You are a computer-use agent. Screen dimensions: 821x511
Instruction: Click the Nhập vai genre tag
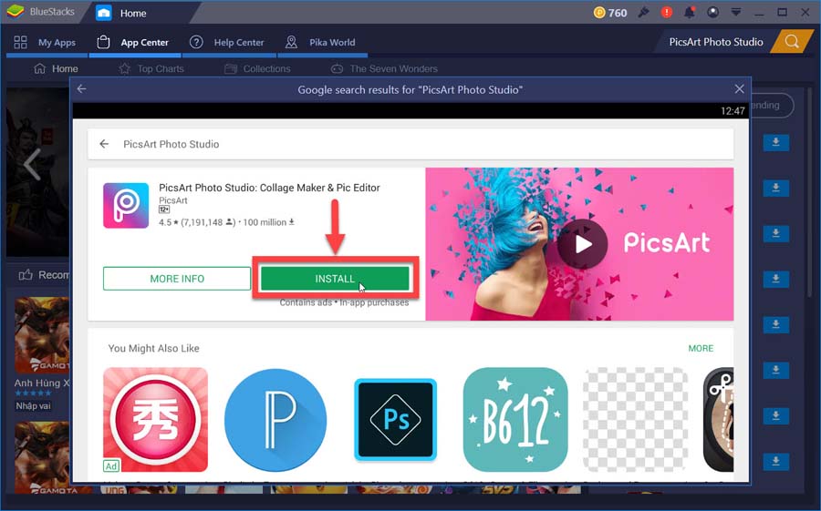click(x=33, y=406)
